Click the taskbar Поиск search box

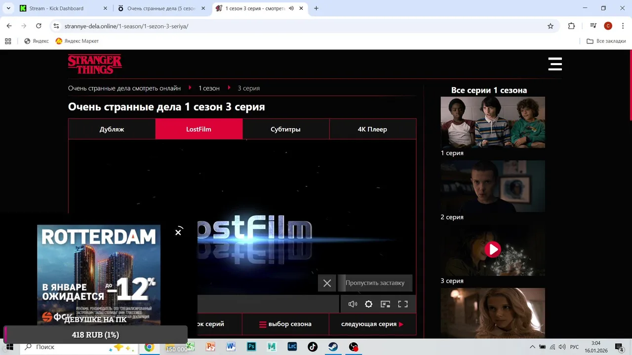click(80, 347)
